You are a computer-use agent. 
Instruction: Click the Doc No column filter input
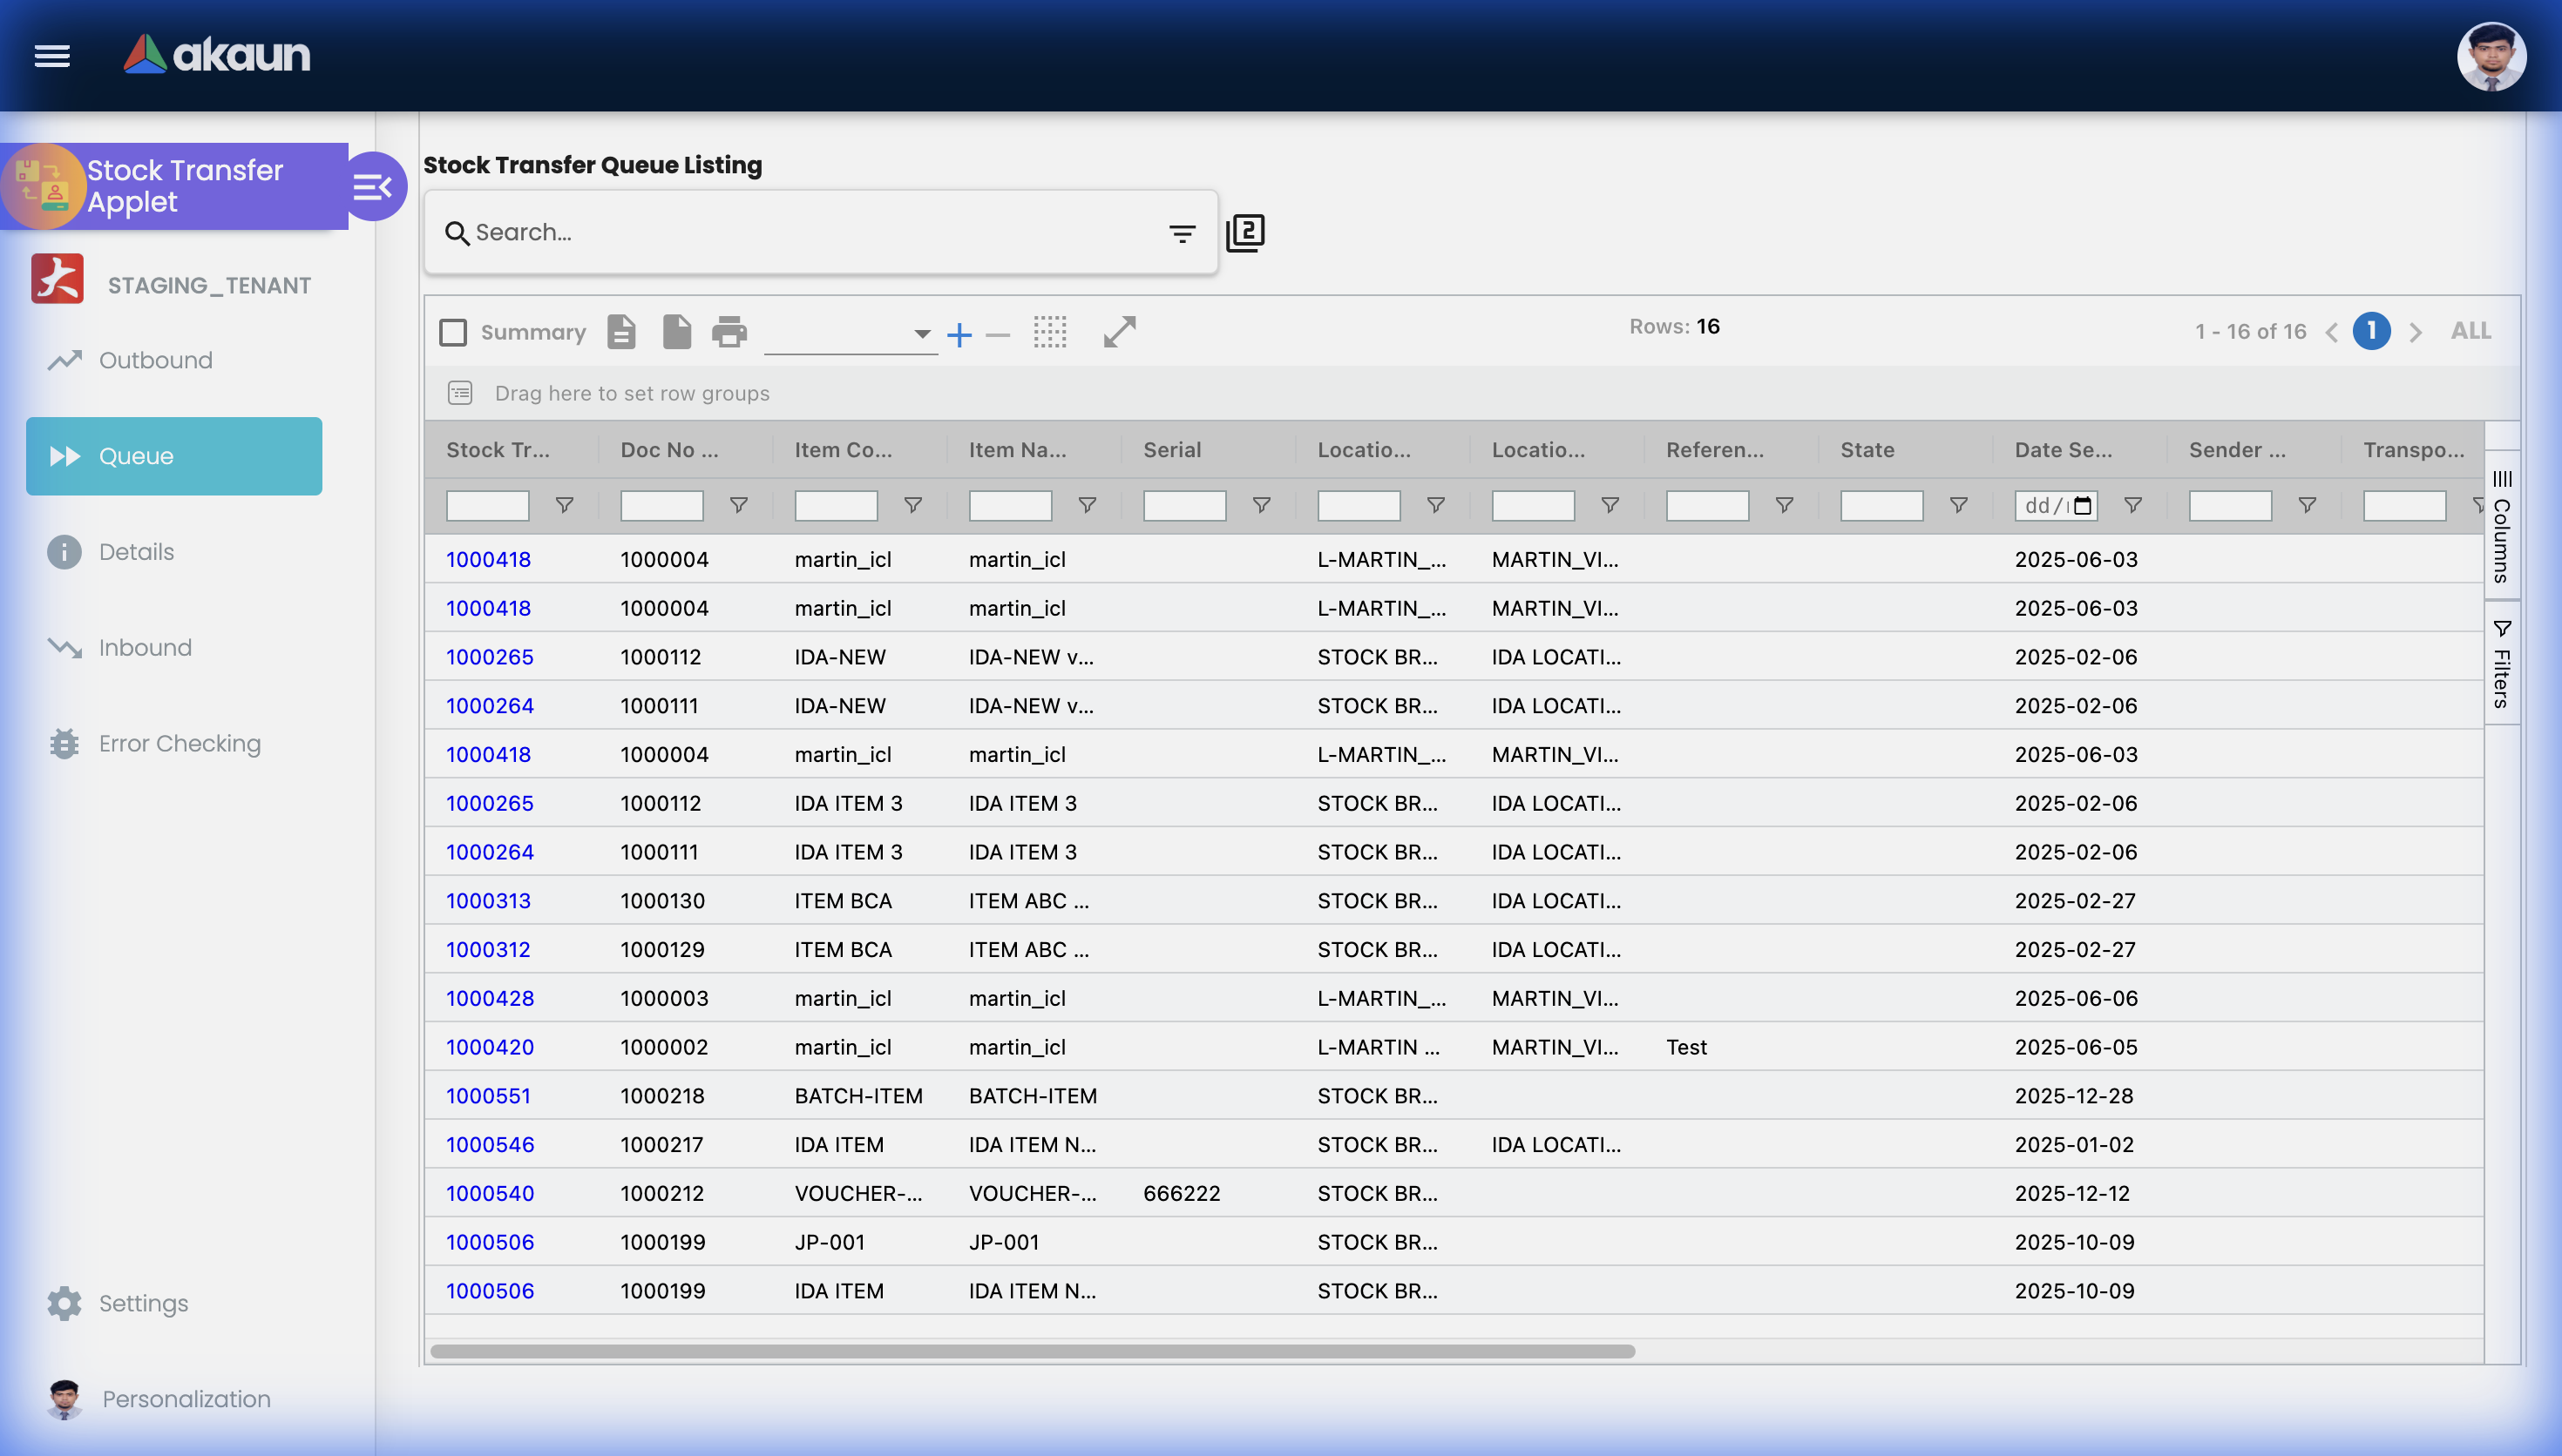pos(661,506)
